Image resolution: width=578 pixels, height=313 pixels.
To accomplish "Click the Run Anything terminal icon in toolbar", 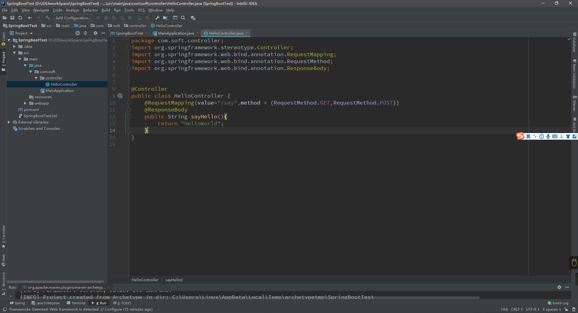I will tap(175, 18).
